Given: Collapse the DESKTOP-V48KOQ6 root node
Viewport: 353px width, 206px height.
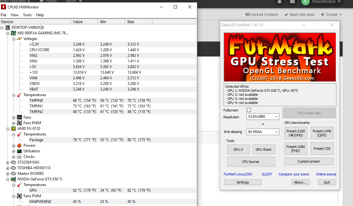Looking at the screenshot, I should click(2, 28).
